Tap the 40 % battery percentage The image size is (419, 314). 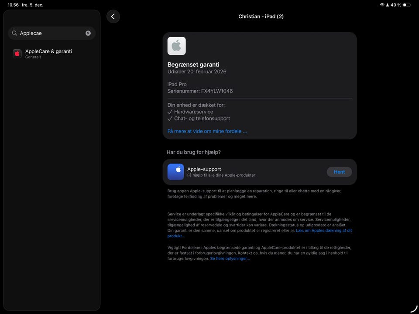tap(396, 5)
